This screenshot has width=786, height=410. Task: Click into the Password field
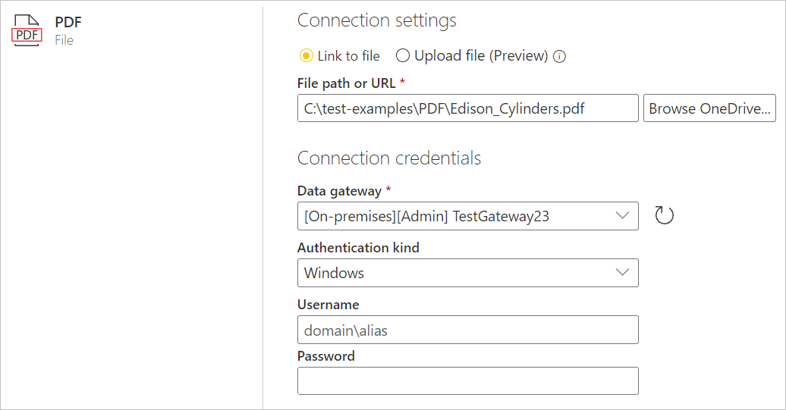[467, 380]
